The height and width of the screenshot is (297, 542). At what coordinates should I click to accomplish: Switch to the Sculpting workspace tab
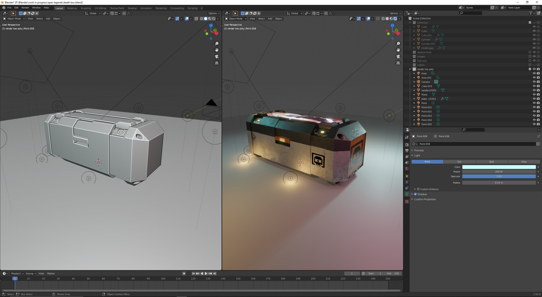(x=86, y=8)
